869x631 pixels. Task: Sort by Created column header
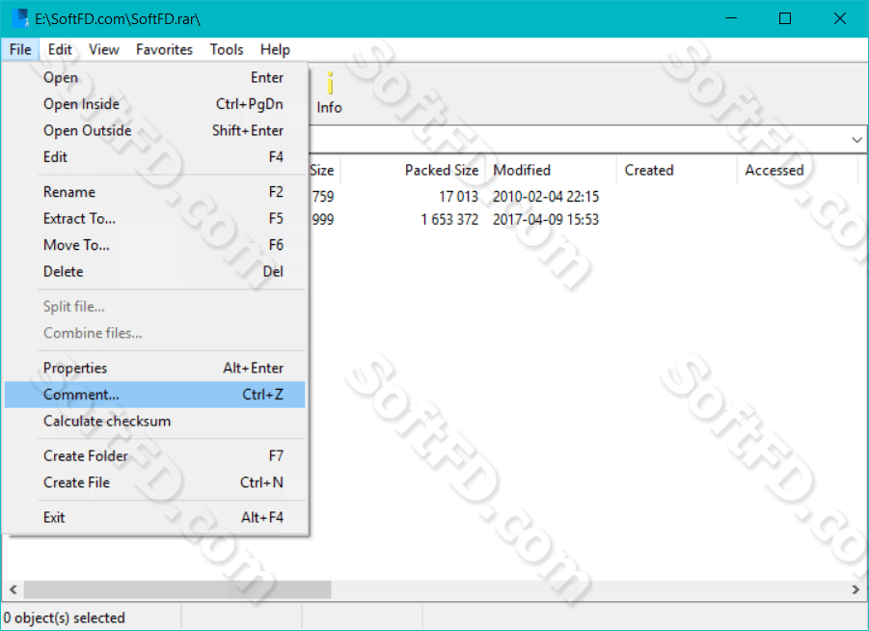click(x=677, y=170)
